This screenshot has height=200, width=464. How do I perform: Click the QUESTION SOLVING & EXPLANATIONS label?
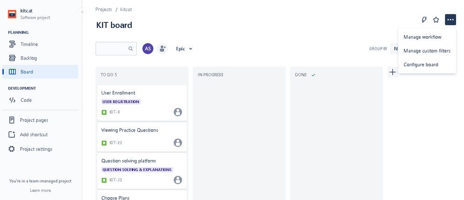tap(137, 170)
